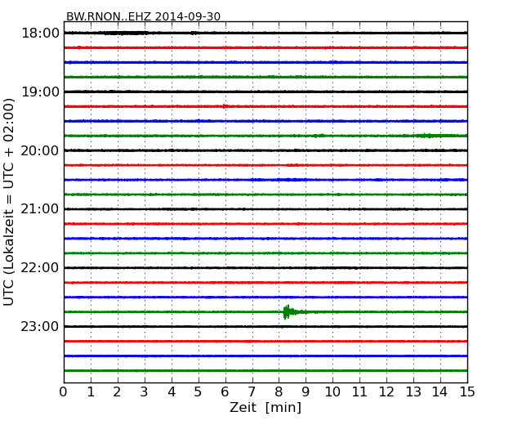Click the x-axis tick label 1

[x=91, y=392]
